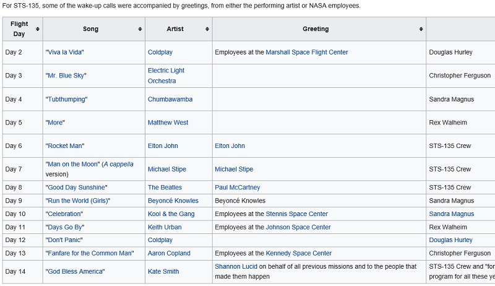Select "Sandra Magnus" text in Day 4 row
Screen dimensions: 495x286
point(452,99)
